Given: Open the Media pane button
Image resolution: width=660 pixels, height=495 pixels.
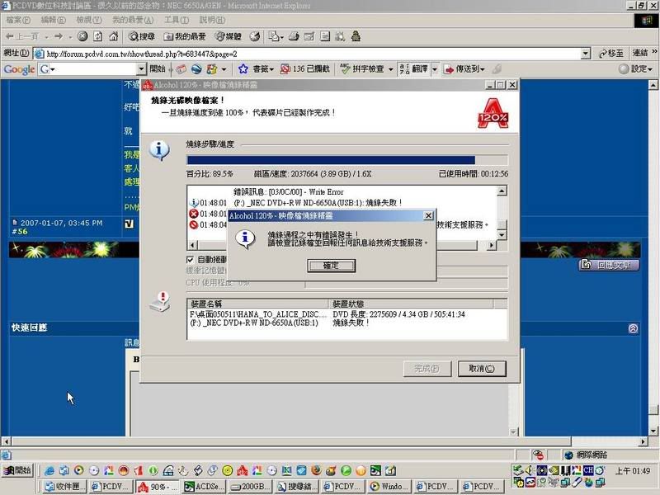Looking at the screenshot, I should (x=229, y=36).
